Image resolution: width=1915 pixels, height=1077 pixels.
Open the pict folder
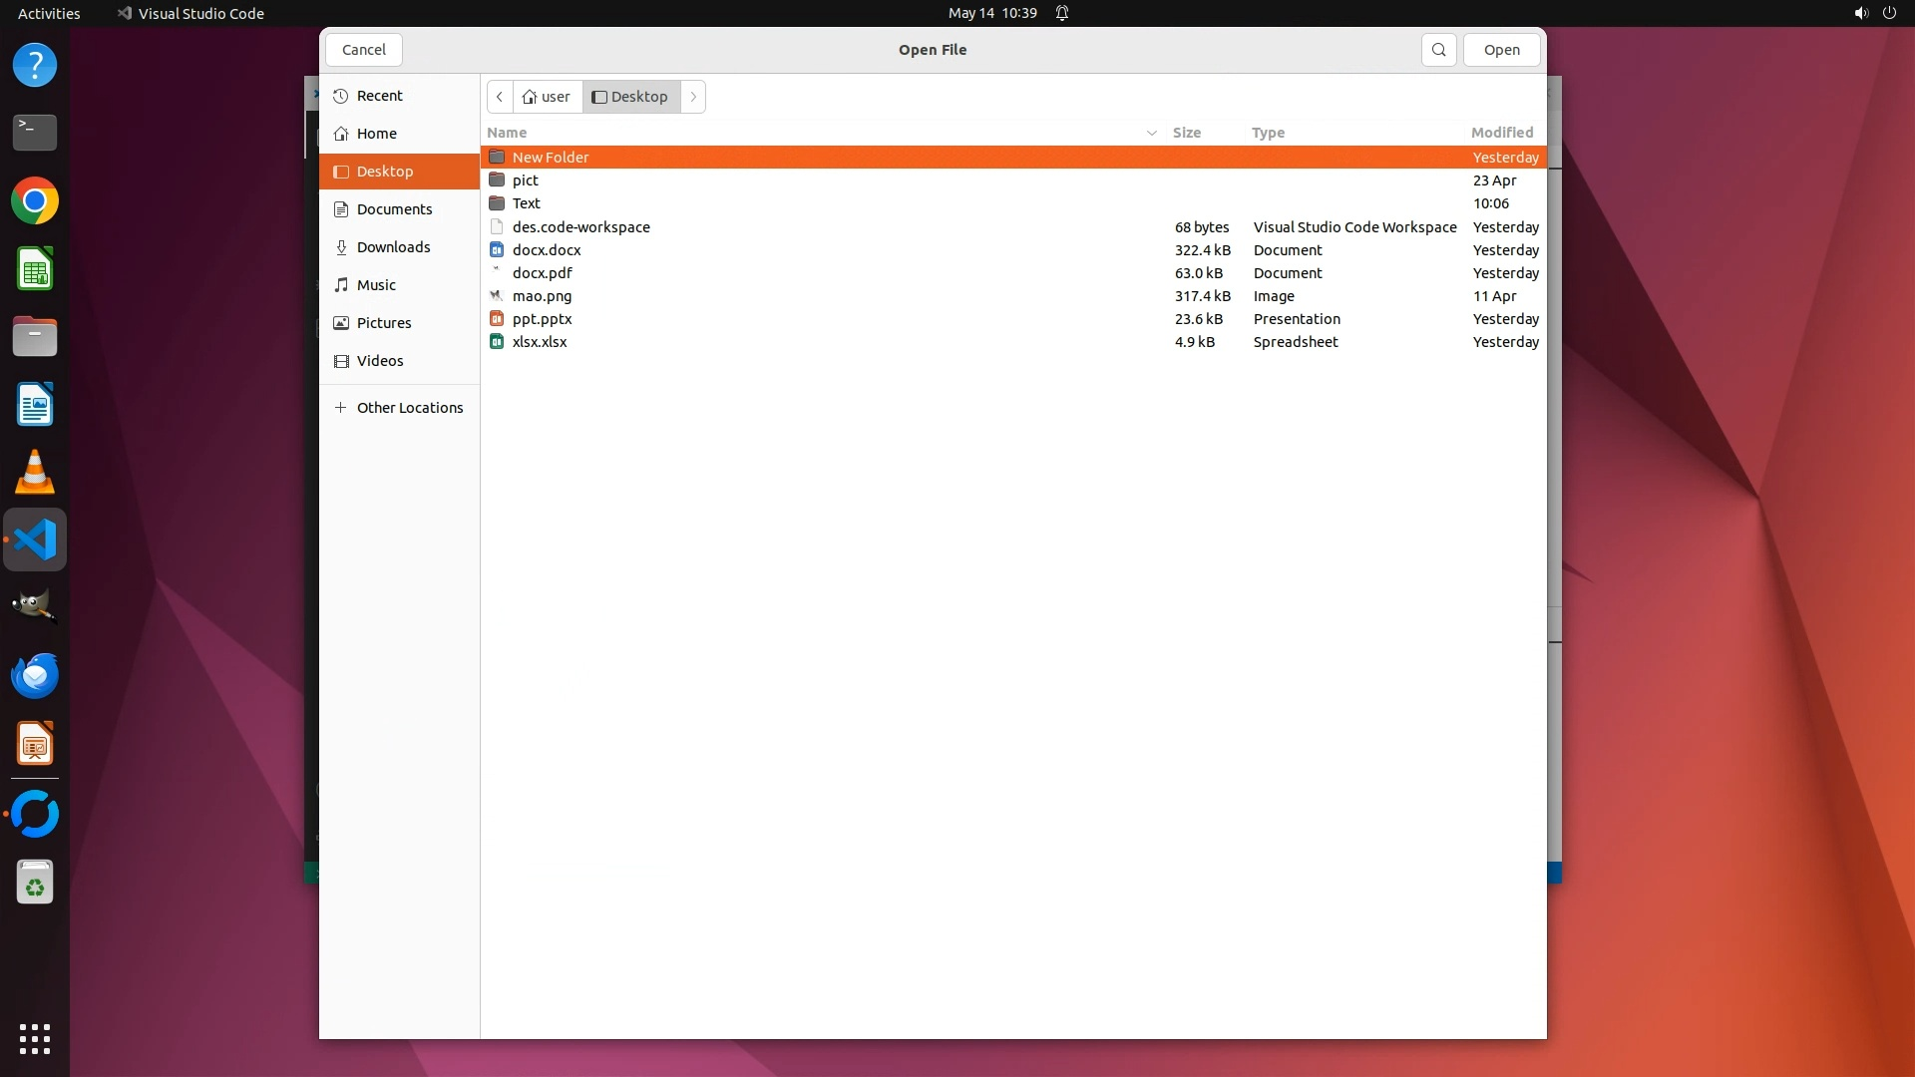click(x=525, y=180)
